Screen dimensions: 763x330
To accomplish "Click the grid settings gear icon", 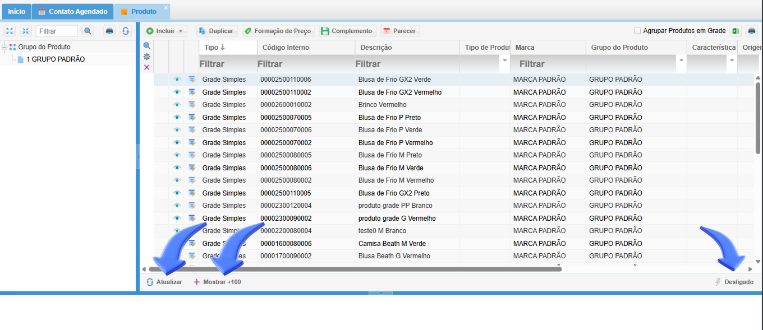I will click(x=147, y=57).
